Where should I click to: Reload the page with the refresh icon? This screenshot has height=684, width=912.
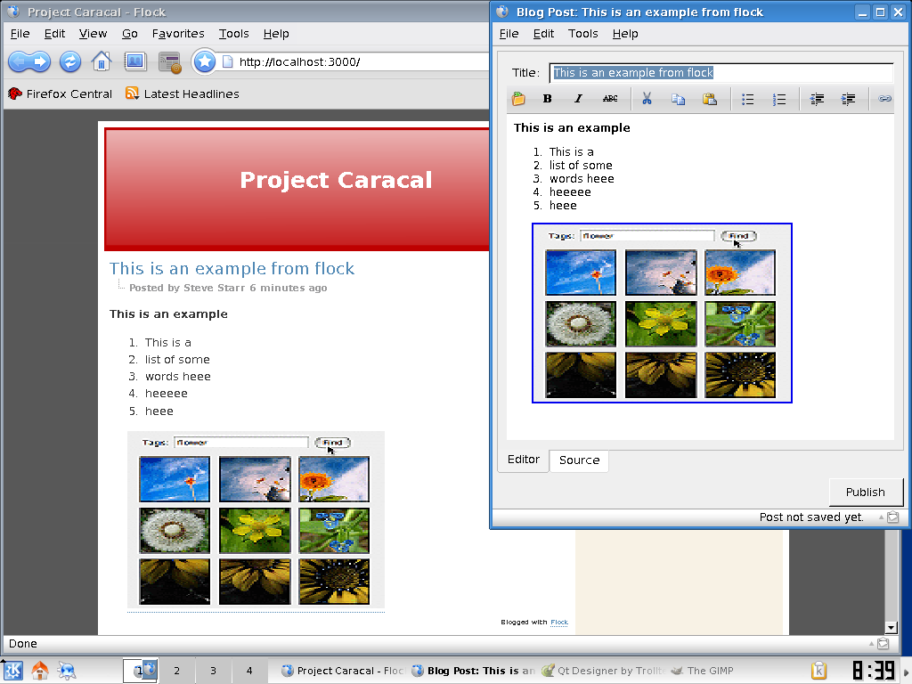pyautogui.click(x=70, y=61)
